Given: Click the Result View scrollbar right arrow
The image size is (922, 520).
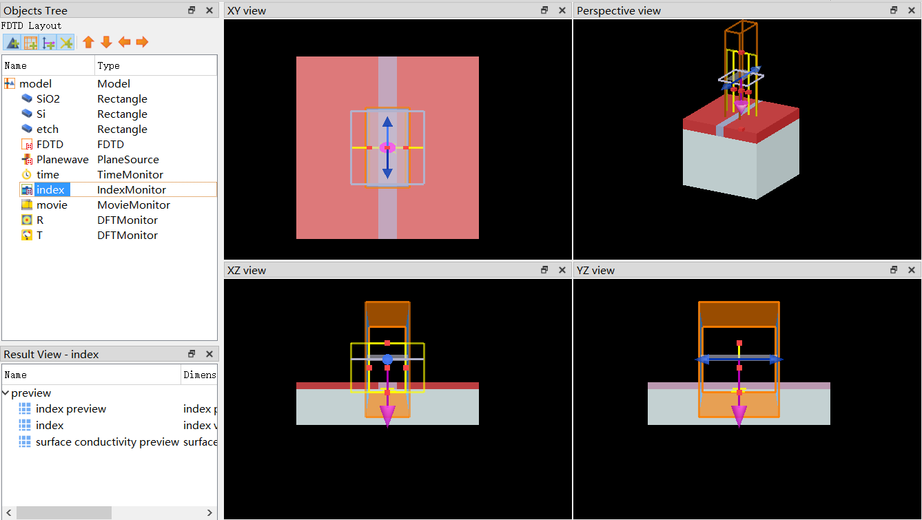Looking at the screenshot, I should pos(210,512).
